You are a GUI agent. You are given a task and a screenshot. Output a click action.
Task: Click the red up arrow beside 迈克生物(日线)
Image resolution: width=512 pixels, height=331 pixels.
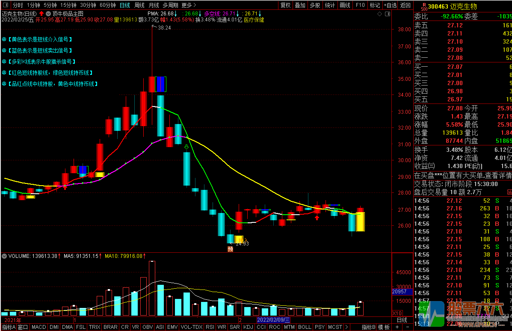point(41,14)
